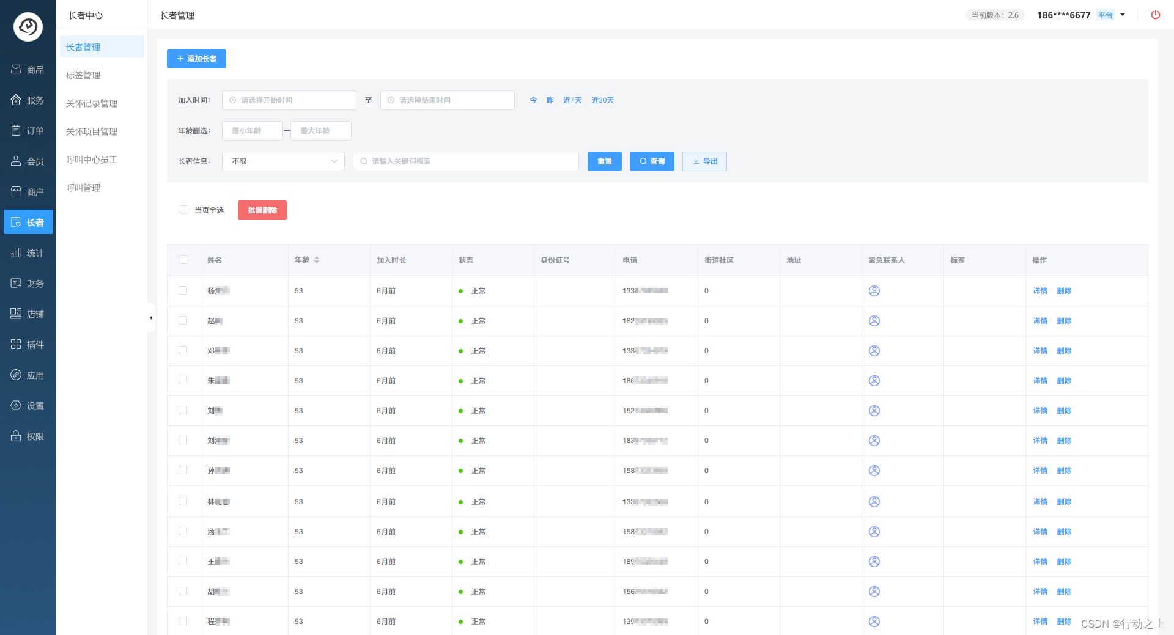Click the red power logout icon
The image size is (1174, 635).
1155,15
